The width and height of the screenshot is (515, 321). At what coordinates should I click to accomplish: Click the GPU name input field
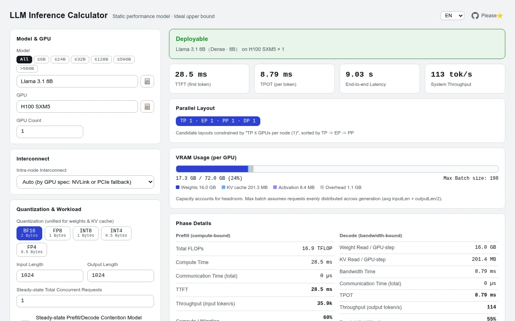pos(77,106)
